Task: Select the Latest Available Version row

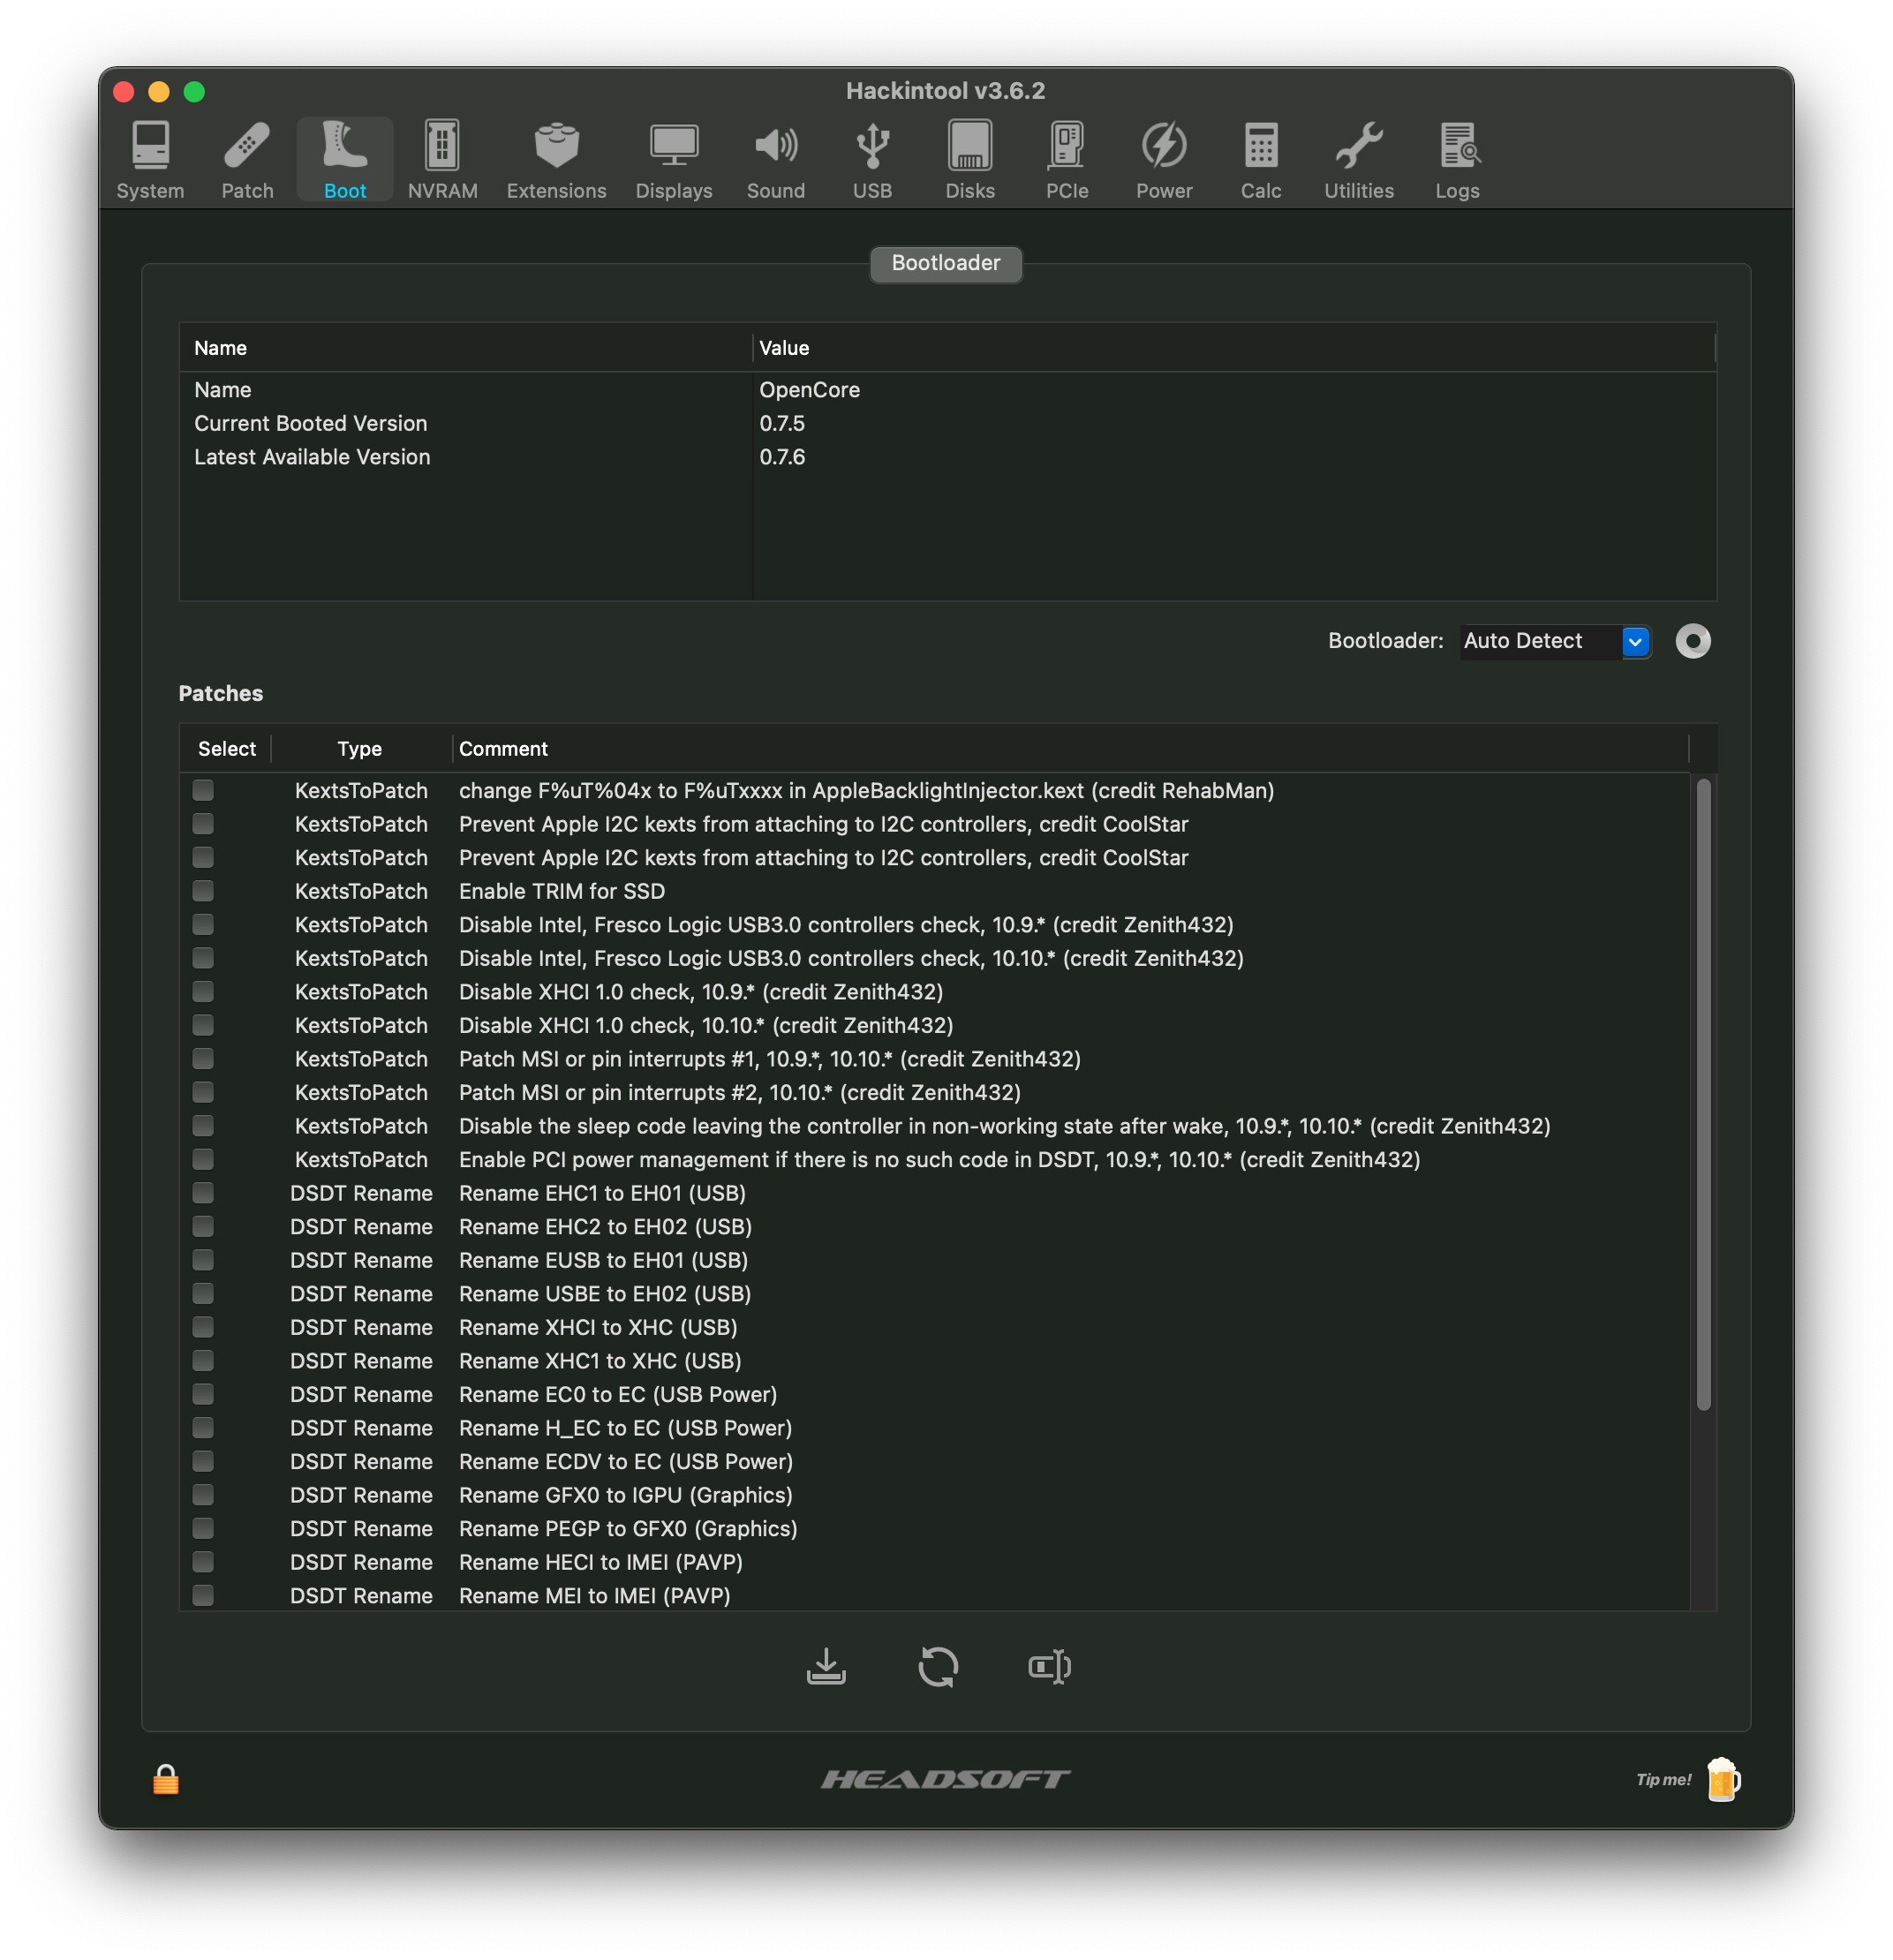Action: click(948, 457)
